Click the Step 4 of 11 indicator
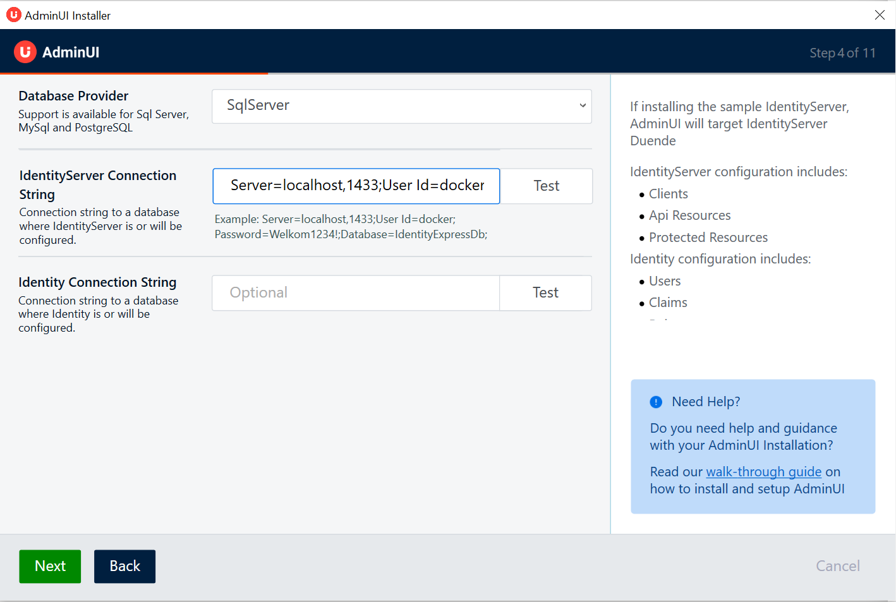896x602 pixels. pyautogui.click(x=842, y=53)
